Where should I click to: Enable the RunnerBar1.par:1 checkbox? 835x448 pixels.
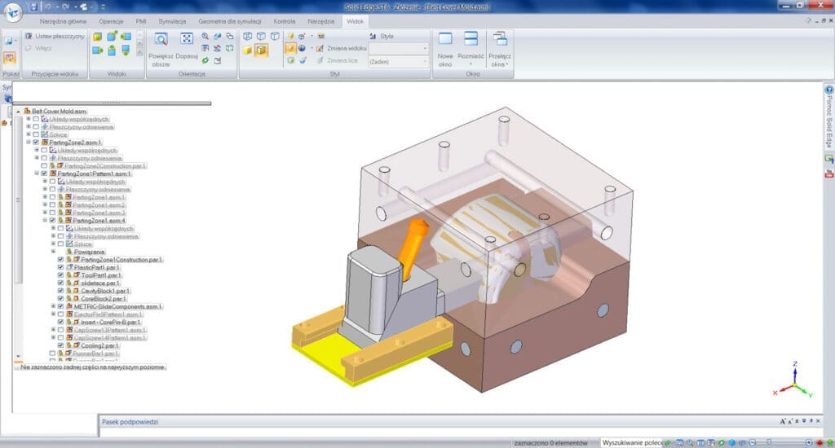coord(53,354)
